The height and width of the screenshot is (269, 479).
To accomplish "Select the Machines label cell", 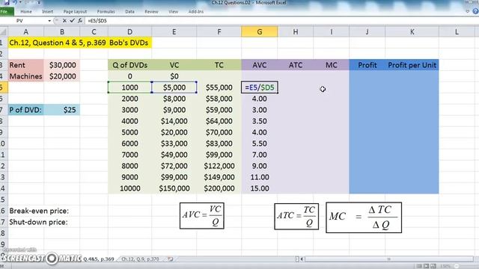I will pos(26,76).
